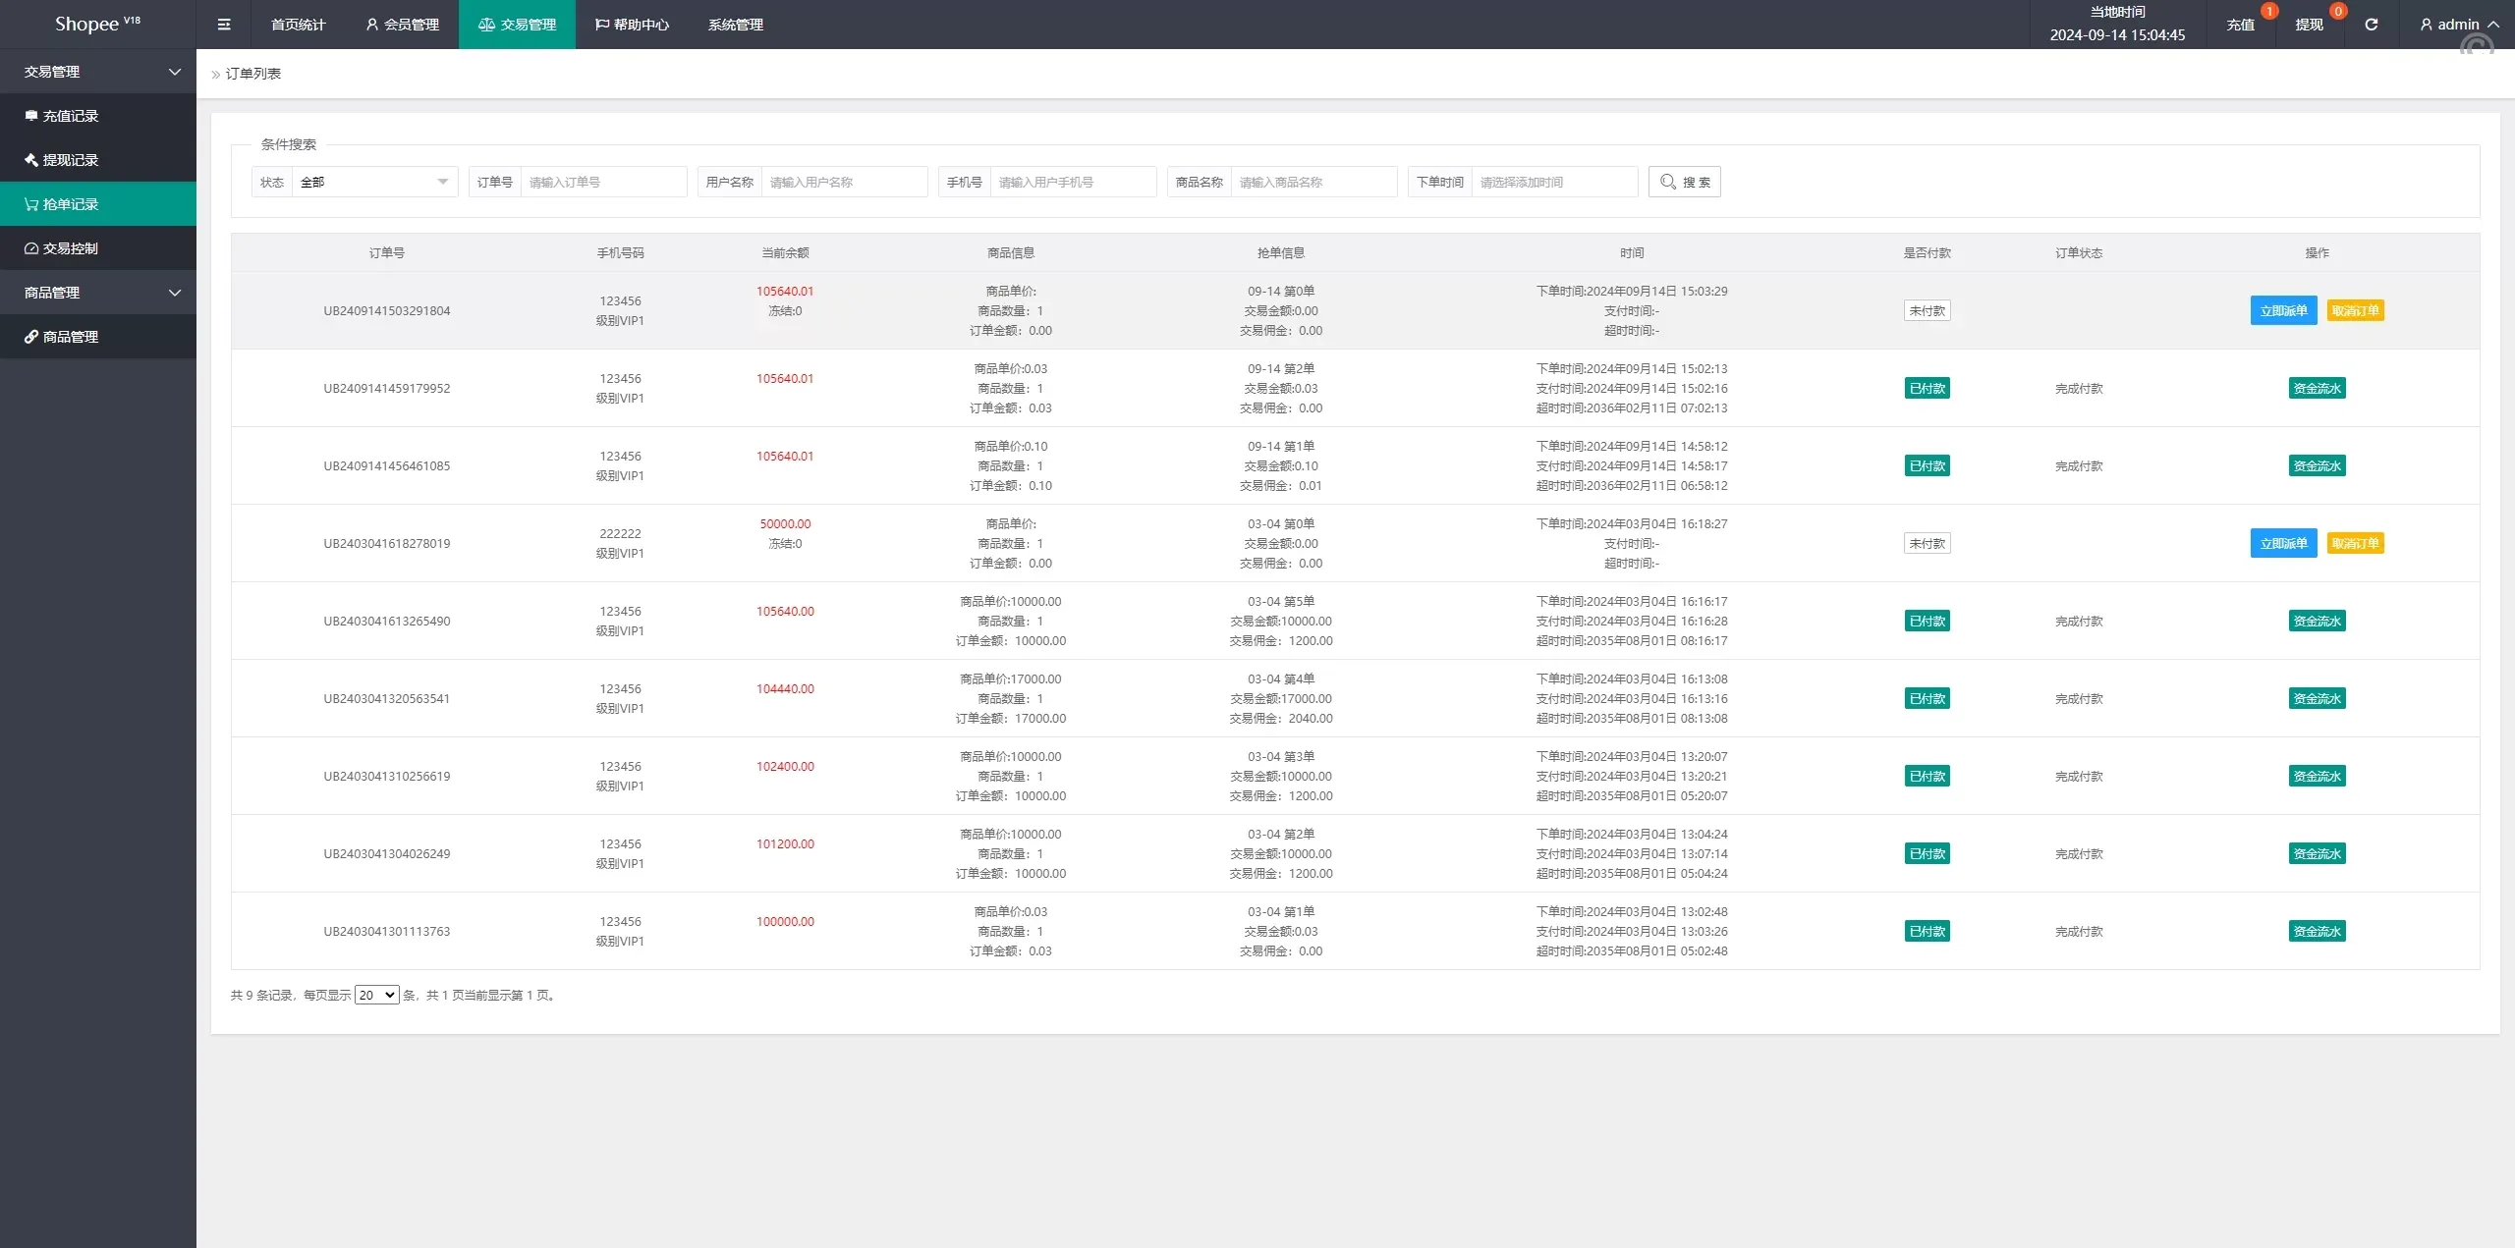Open 提现 notifications in top bar
The image size is (2515, 1248).
2309,25
